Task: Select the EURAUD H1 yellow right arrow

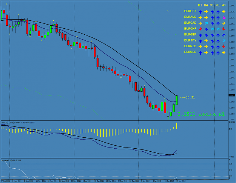Action: (200, 18)
